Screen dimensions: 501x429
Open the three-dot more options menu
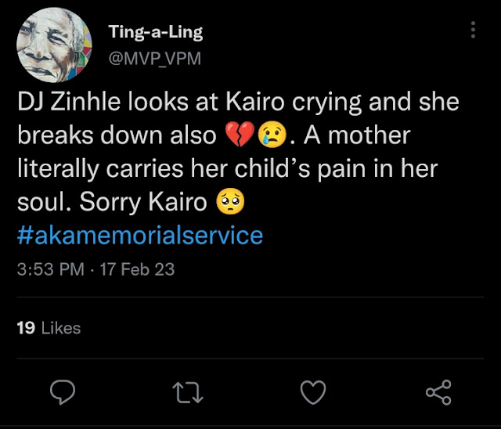pos(473,31)
